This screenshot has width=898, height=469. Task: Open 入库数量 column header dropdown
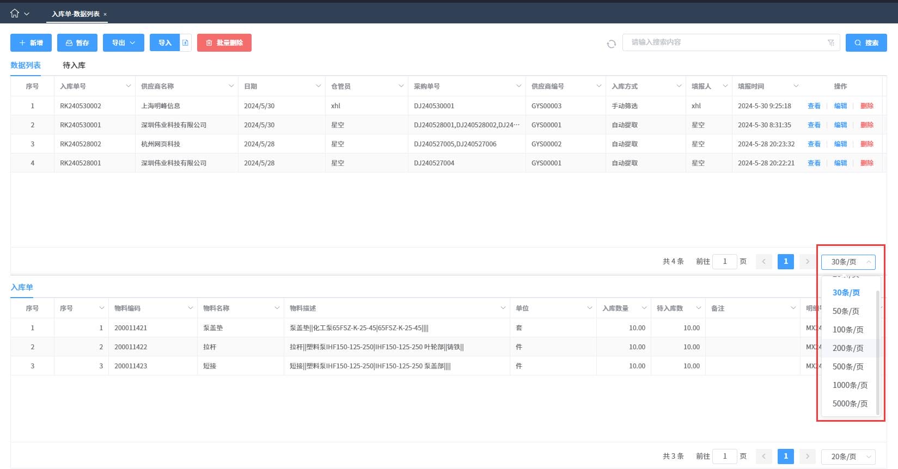click(644, 308)
